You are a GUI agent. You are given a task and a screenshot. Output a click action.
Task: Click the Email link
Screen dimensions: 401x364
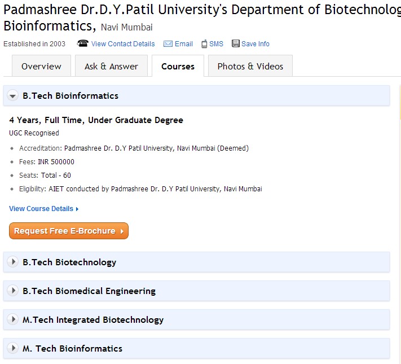pos(184,44)
